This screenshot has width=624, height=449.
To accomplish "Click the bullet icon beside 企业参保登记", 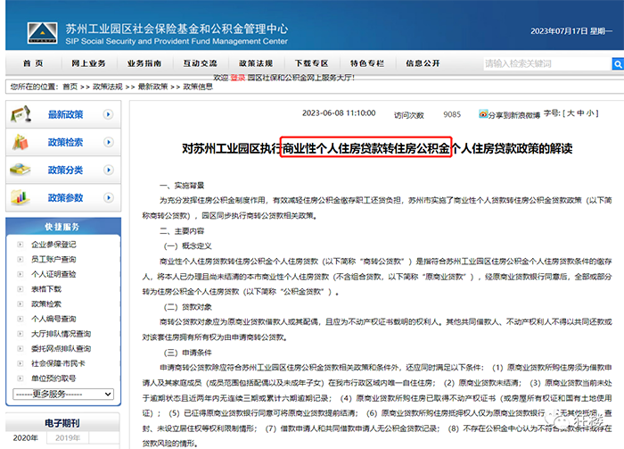I will (x=21, y=245).
